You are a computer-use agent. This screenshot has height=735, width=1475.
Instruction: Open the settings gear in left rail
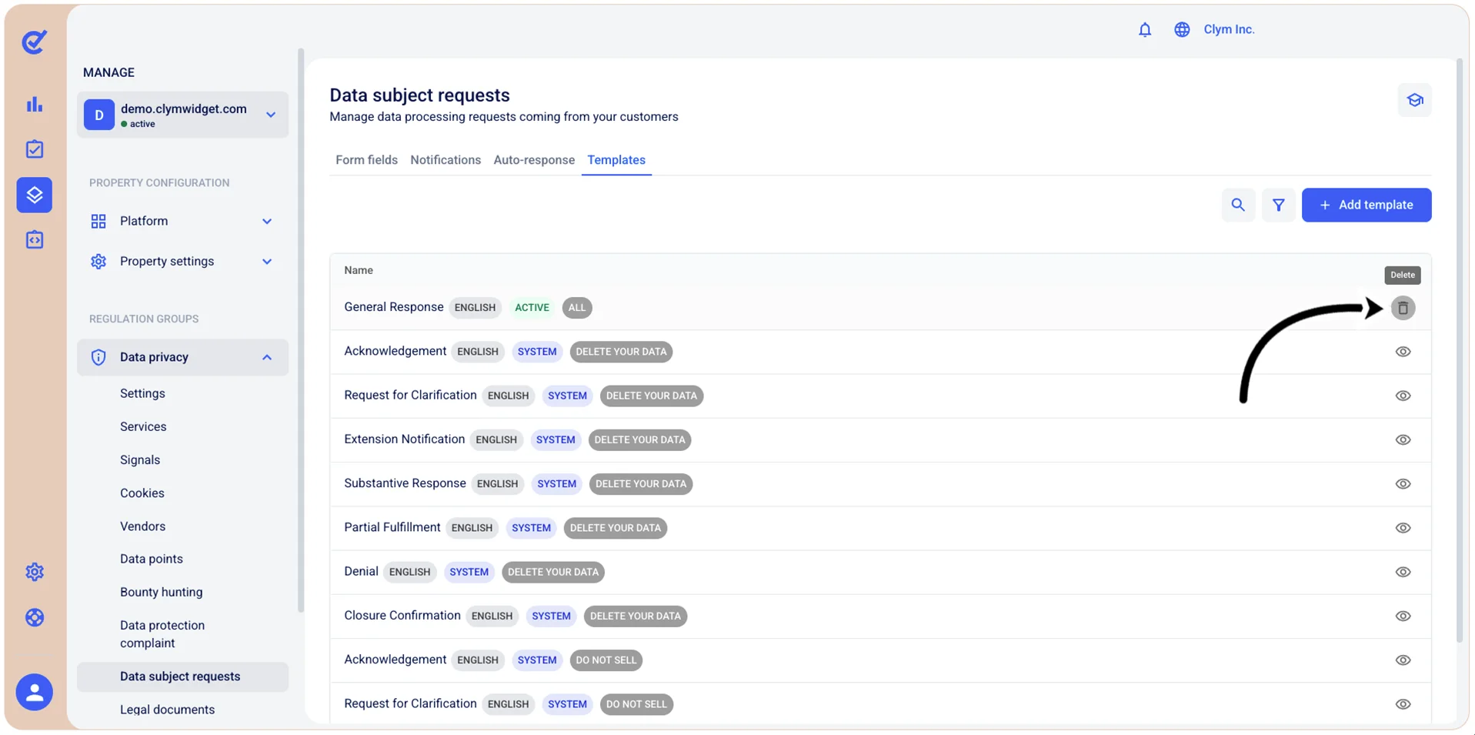[35, 572]
